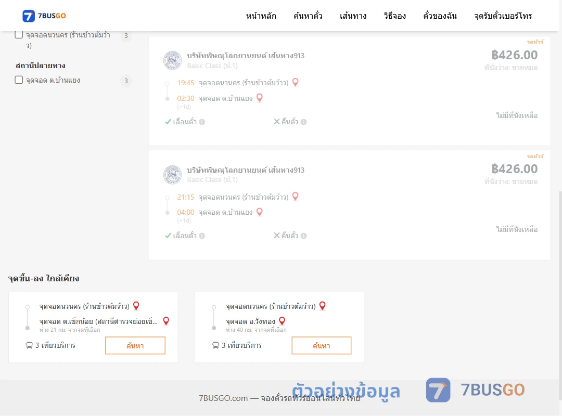The height and width of the screenshot is (416, 562).
Task: Click operator name on 21:15 trip card
Action: [246, 170]
